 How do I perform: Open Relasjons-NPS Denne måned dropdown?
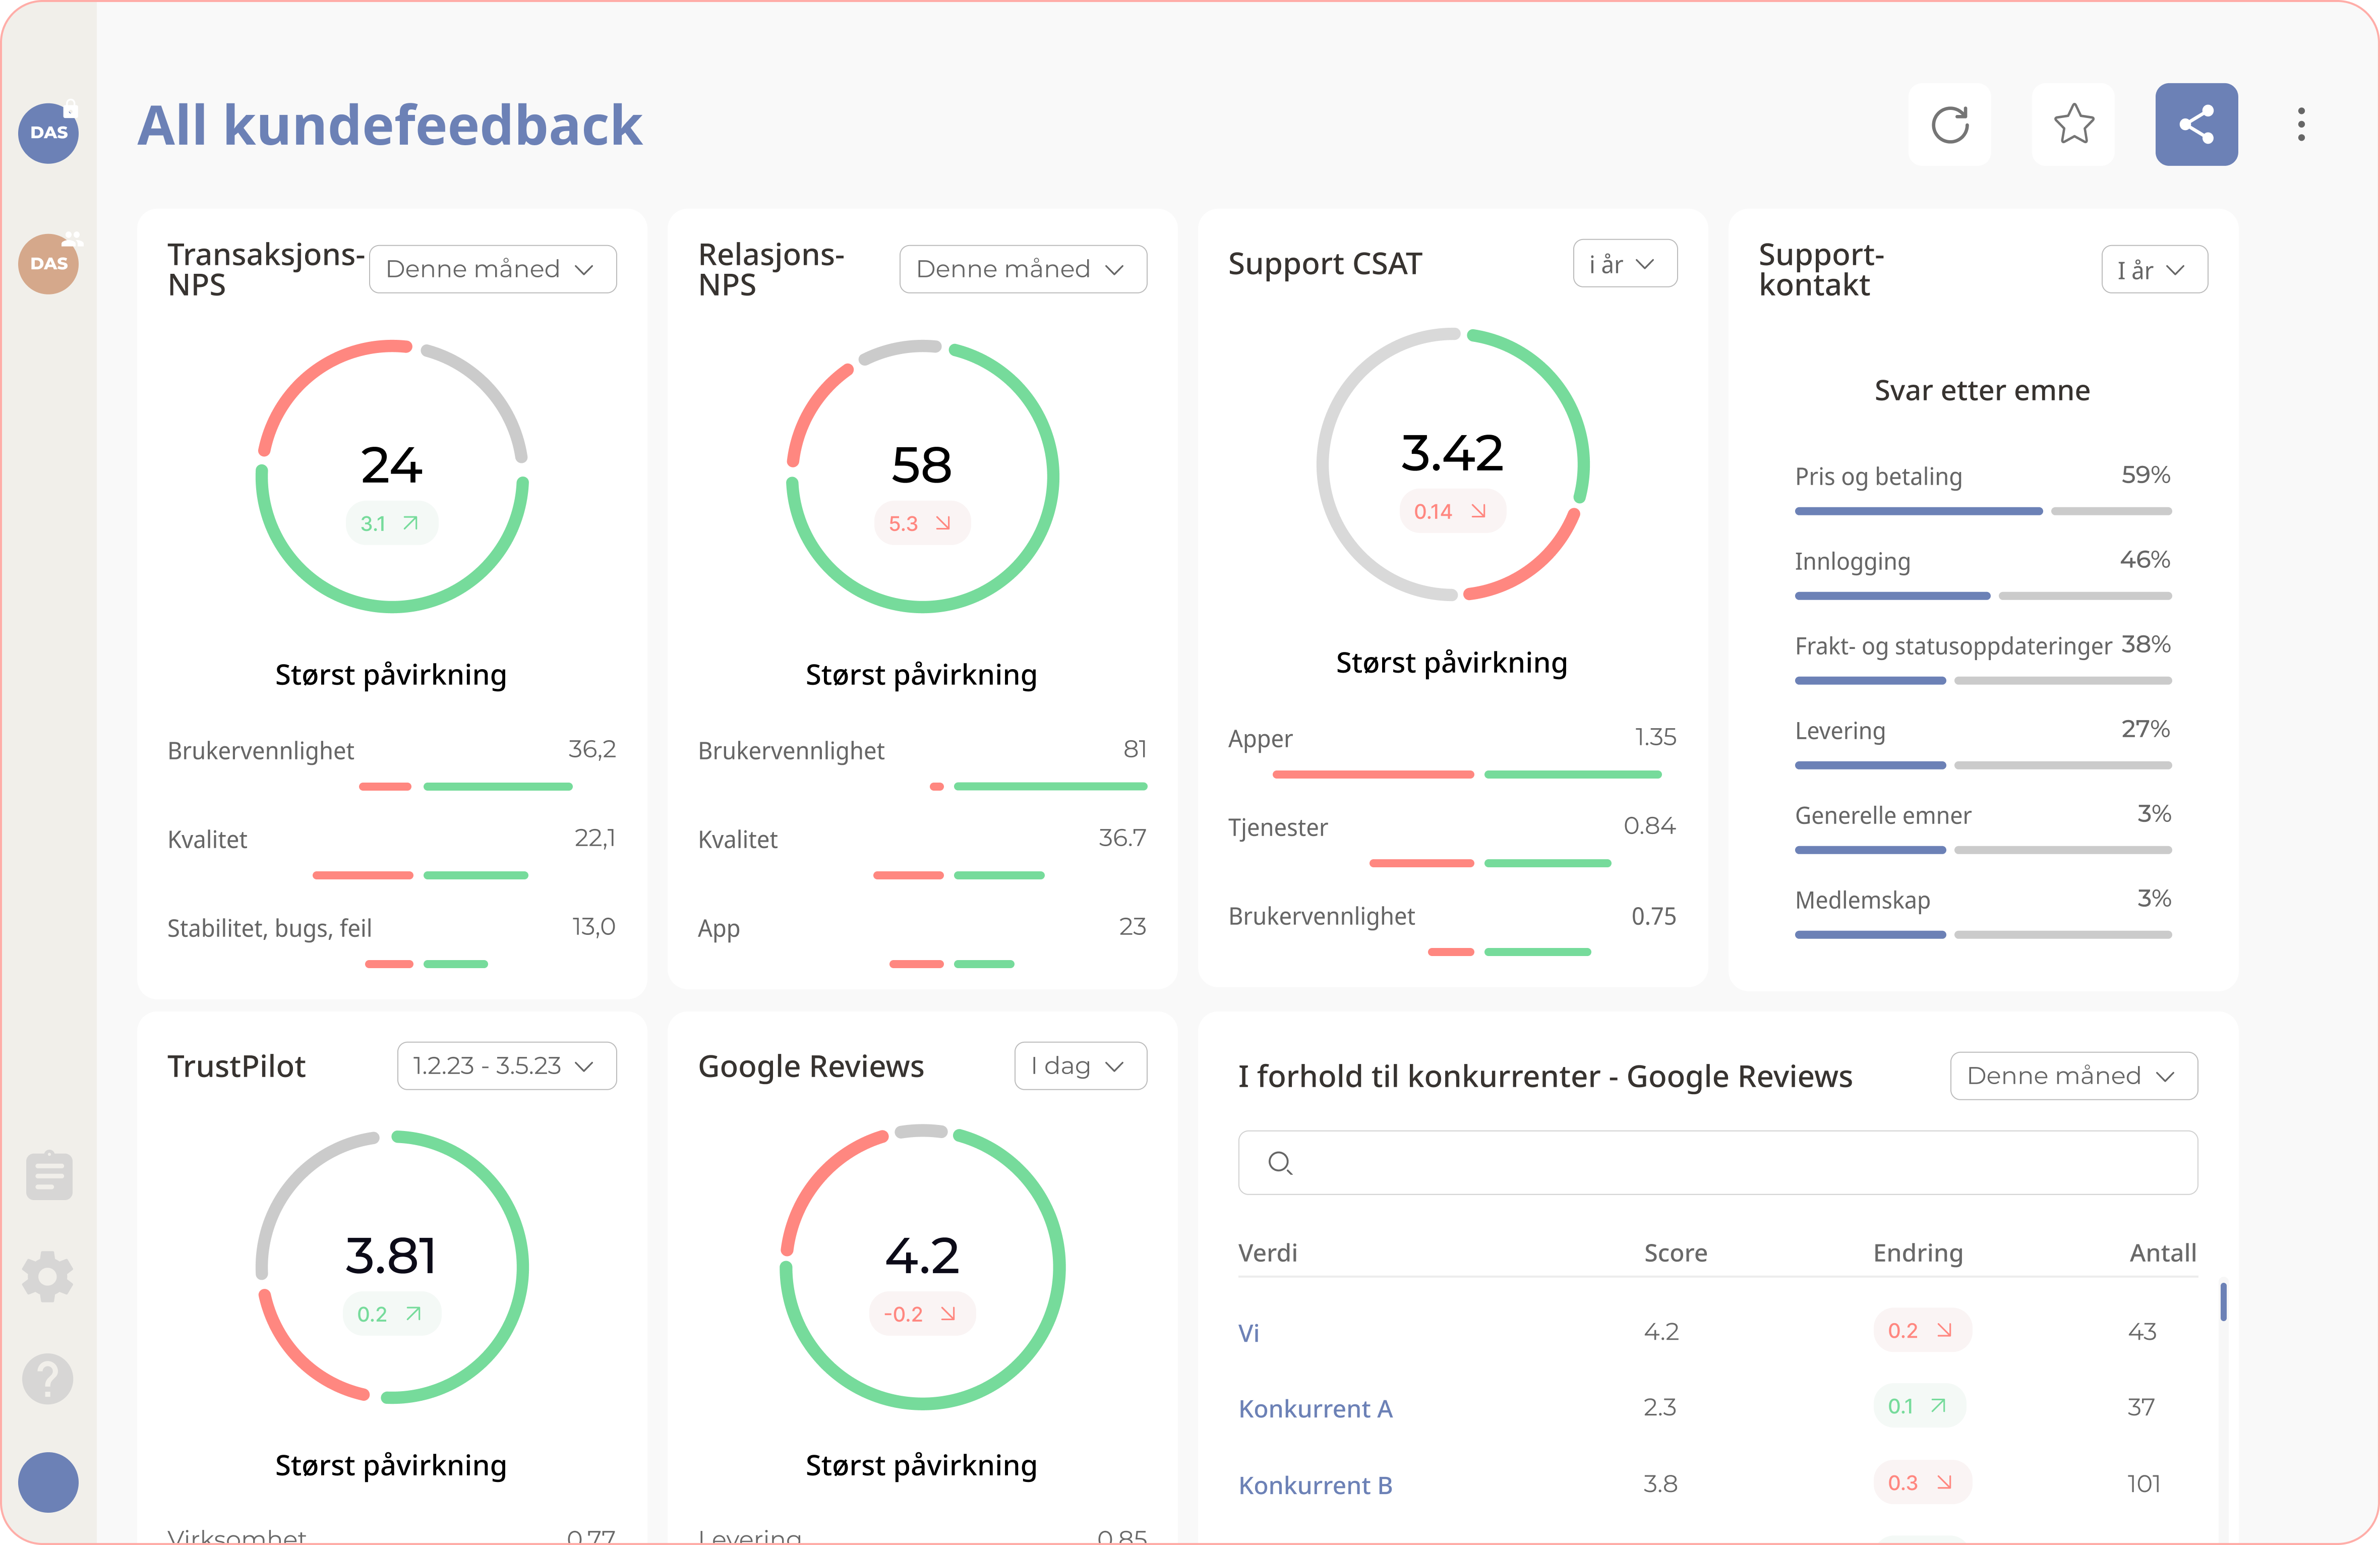1022,269
